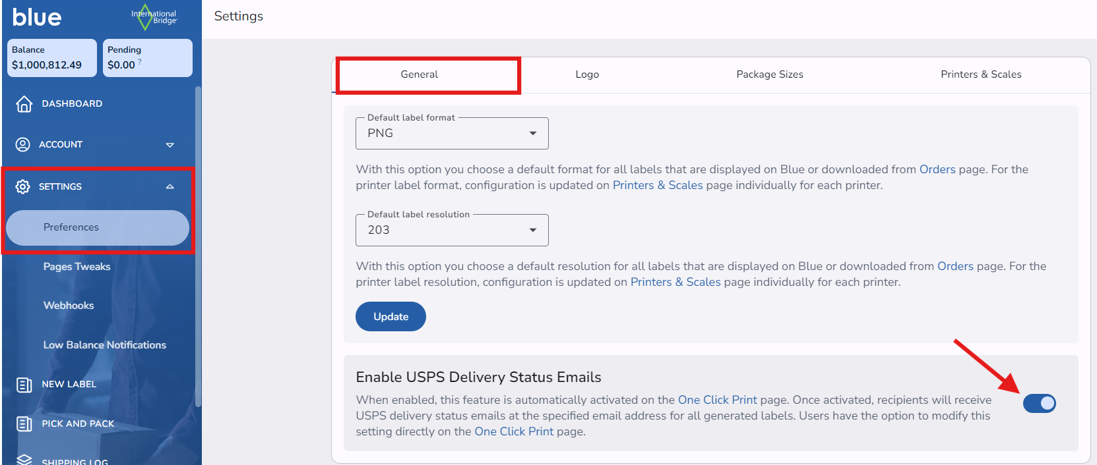
Task: Expand the Account menu chevron
Action: click(170, 145)
